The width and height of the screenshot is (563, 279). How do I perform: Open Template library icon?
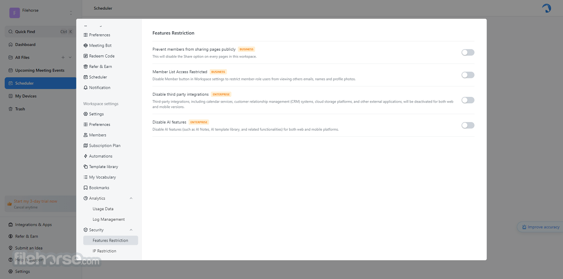tap(86, 166)
